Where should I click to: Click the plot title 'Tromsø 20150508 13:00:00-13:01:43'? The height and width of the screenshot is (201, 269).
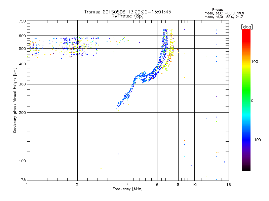(127, 12)
